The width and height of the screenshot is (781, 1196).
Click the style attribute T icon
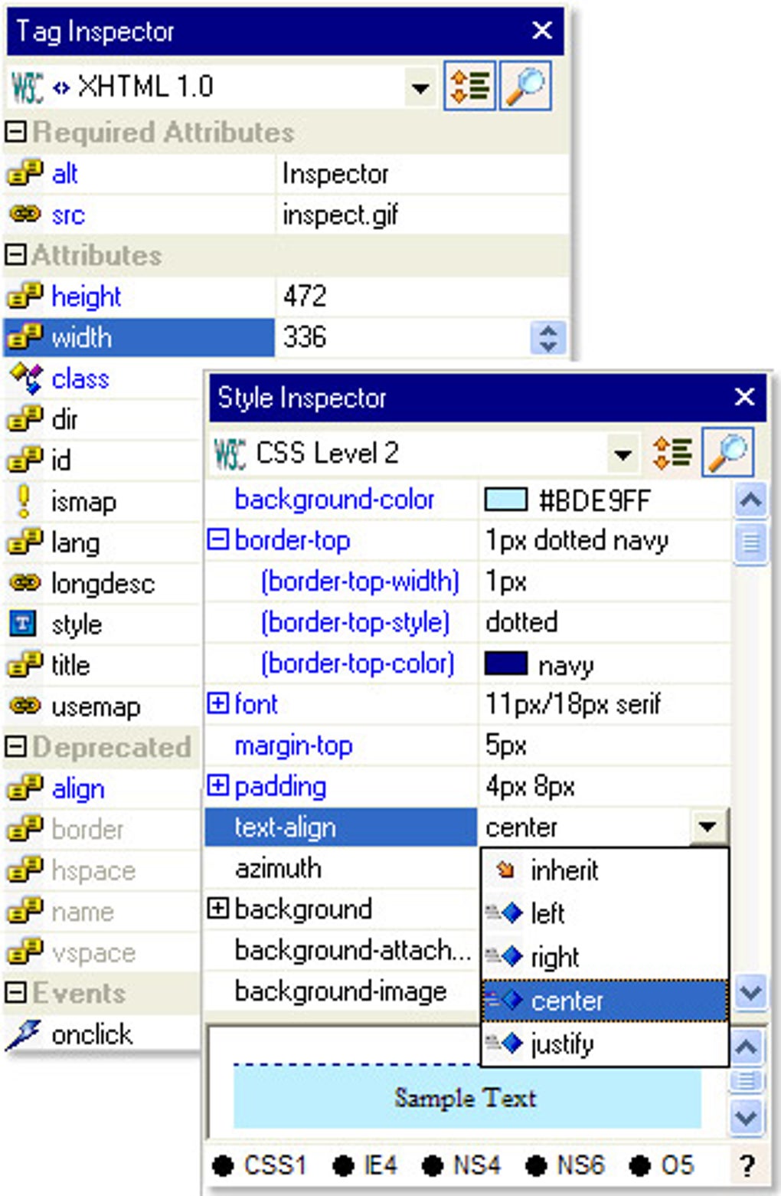point(23,624)
